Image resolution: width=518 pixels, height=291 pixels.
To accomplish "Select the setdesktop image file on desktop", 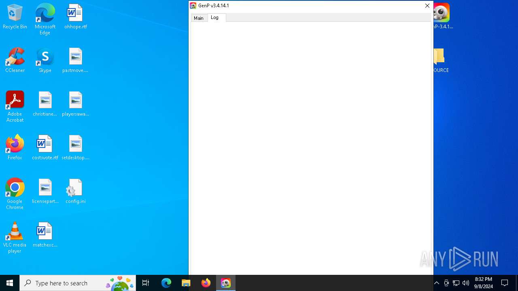I will tap(76, 148).
